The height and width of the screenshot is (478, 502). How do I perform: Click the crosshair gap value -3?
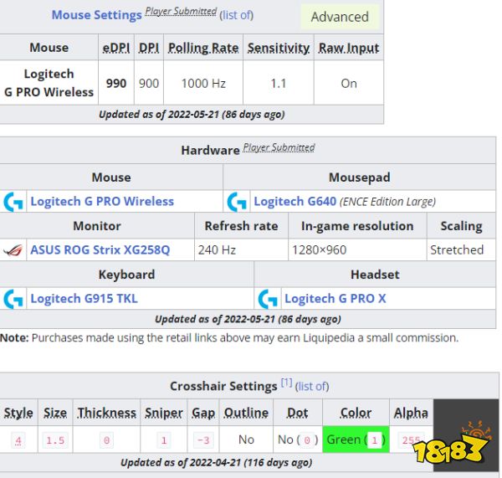click(203, 440)
